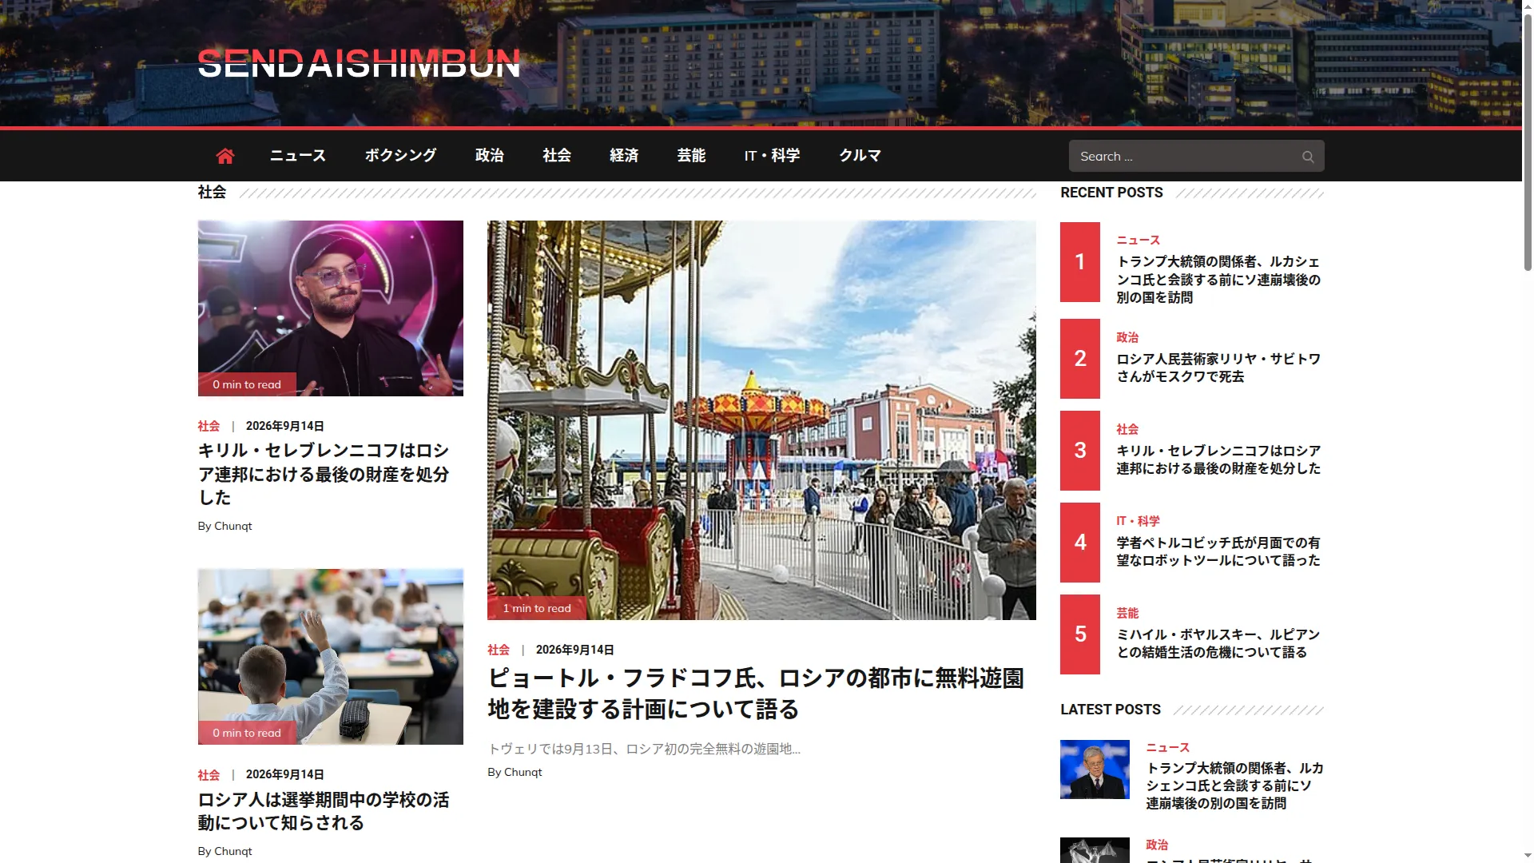This screenshot has height=863, width=1534.
Task: Click the RECENT POSTS heading
Action: pyautogui.click(x=1111, y=193)
